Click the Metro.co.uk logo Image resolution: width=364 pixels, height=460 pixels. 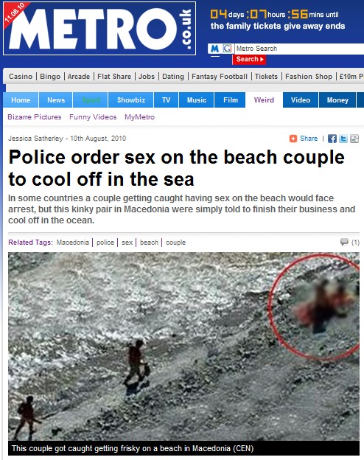99,28
